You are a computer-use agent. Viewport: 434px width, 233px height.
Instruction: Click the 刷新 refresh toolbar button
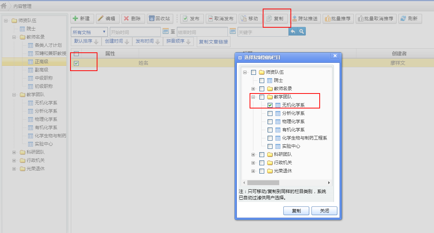[410, 18]
